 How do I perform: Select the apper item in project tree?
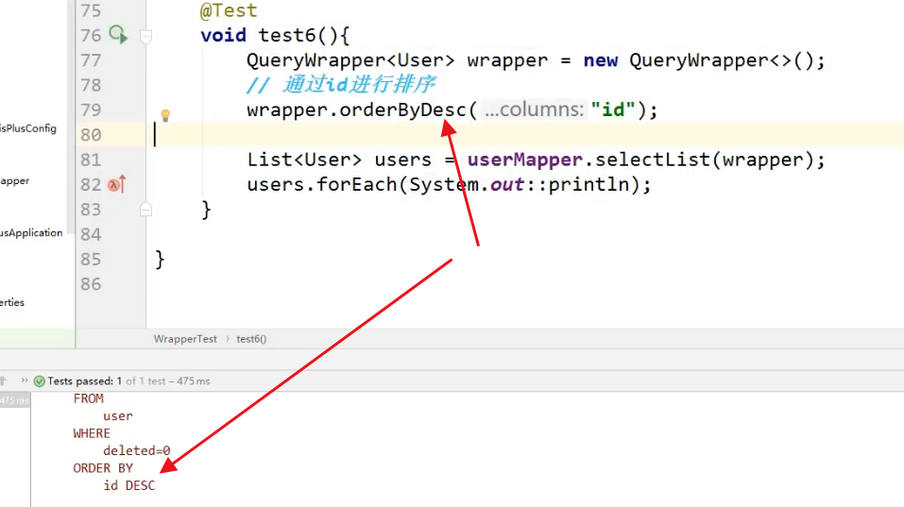coord(14,181)
